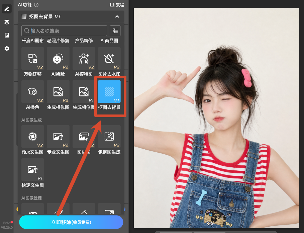
Task: Open the 教程 tutorial link
Action: [117, 5]
